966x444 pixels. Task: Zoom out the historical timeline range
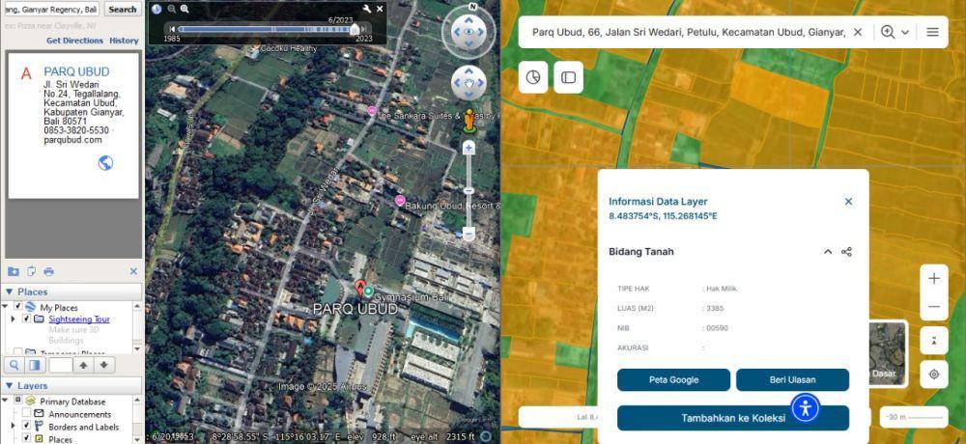click(172, 10)
